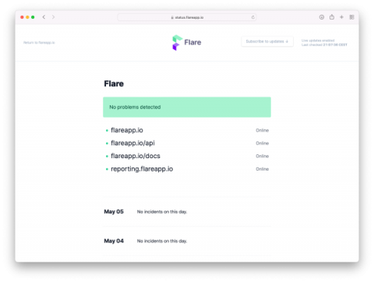Minimize the window with yellow button
This screenshot has width=374, height=282.
click(27, 17)
